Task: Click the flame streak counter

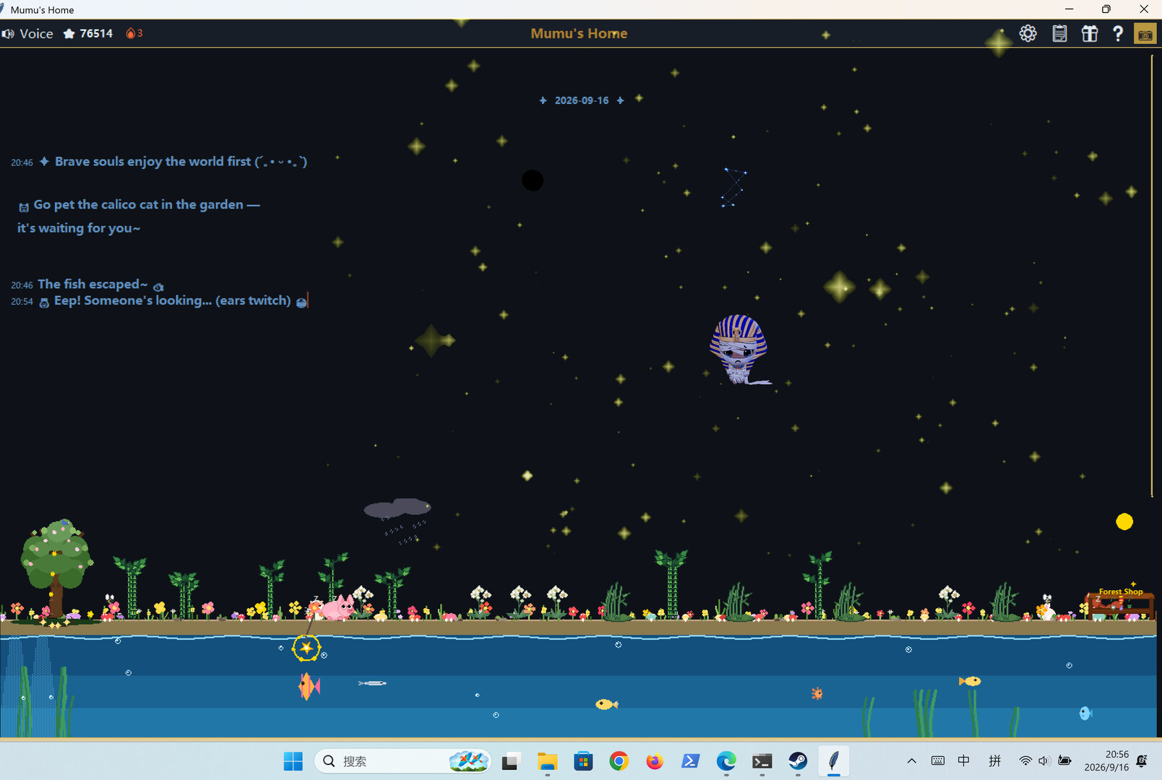Action: [134, 33]
